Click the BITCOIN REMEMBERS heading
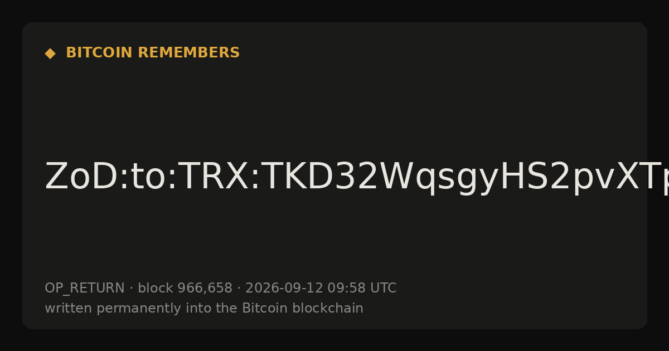669x351 pixels. (153, 53)
